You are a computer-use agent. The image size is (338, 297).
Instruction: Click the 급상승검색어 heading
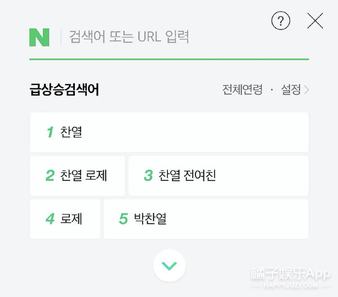(x=64, y=90)
